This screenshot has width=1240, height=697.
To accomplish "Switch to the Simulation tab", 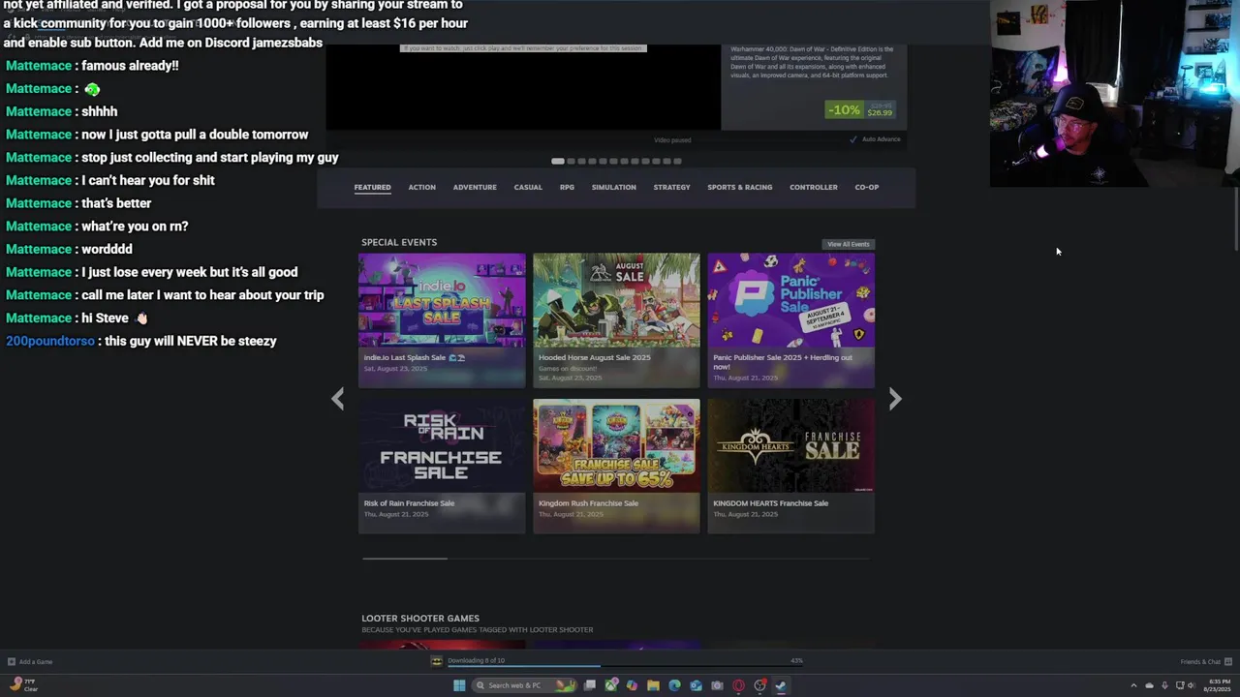I will [614, 187].
